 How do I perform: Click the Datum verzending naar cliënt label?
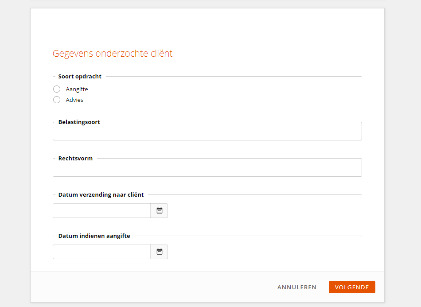coord(101,194)
